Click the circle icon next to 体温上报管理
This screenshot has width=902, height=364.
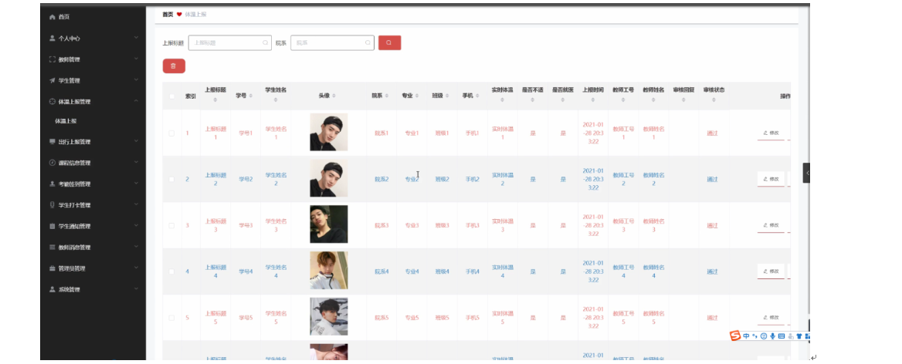[x=53, y=102]
